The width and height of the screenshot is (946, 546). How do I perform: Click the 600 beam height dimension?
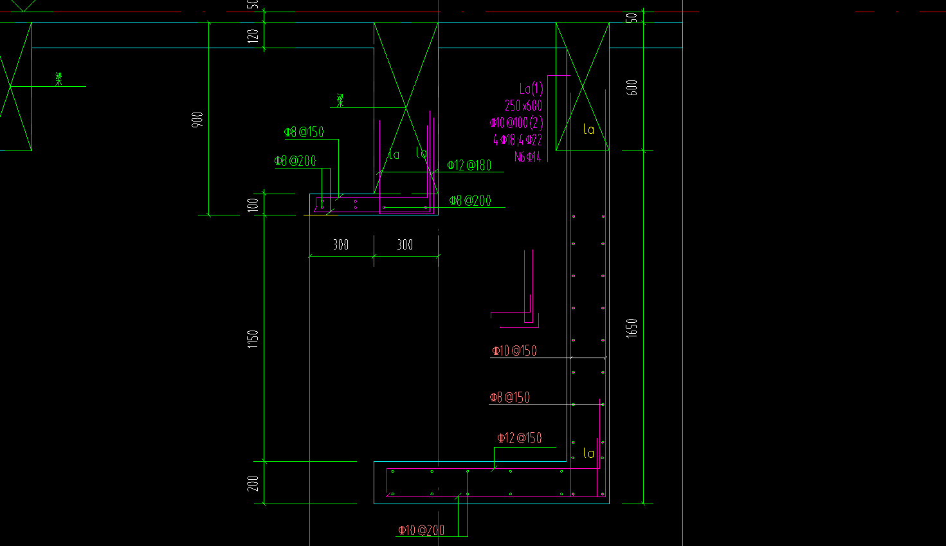(x=632, y=87)
